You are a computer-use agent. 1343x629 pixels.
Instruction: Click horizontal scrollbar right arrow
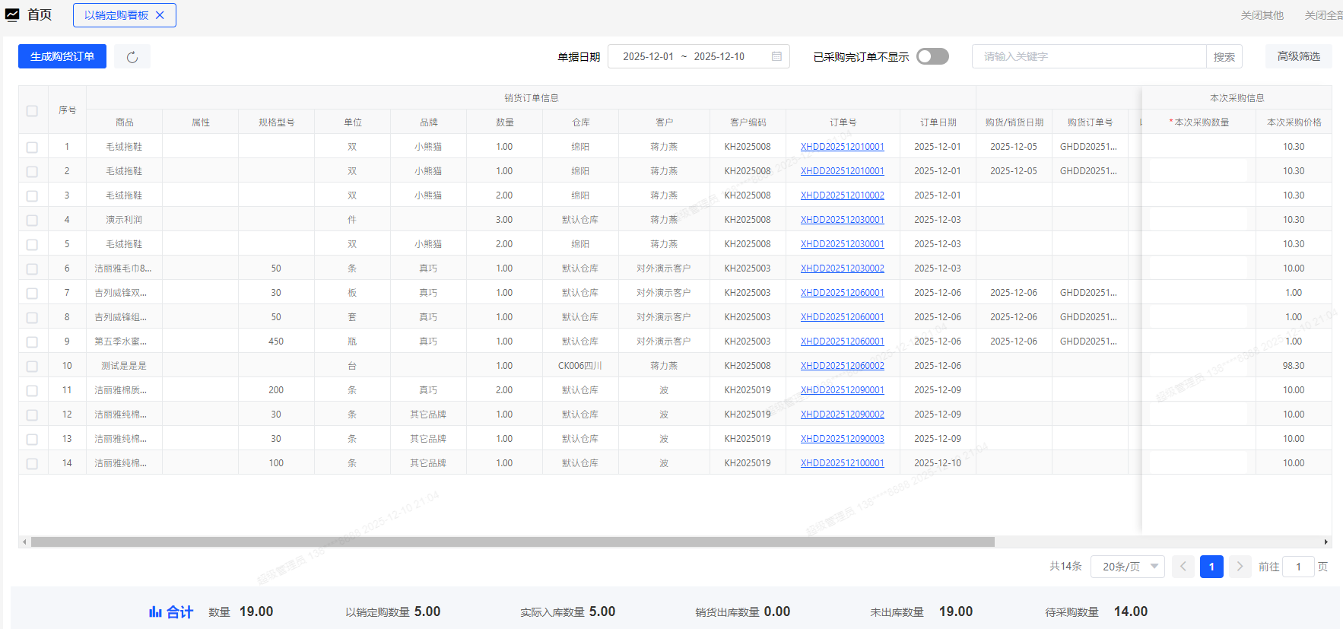pos(1326,542)
